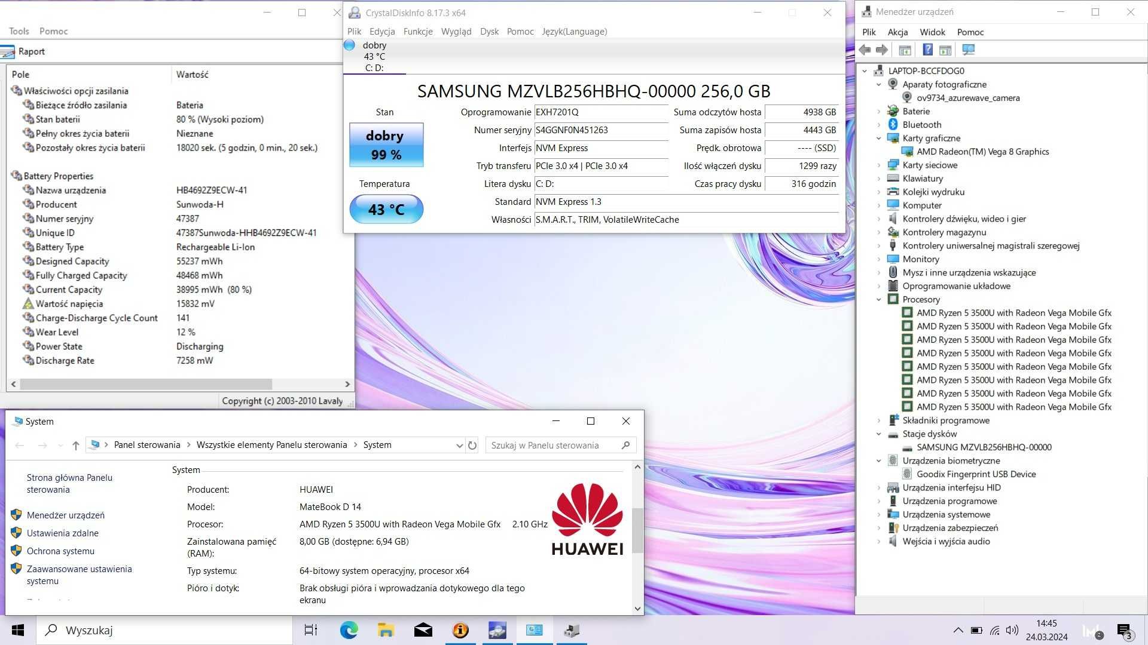Click the 43 °C temperature button

point(386,210)
